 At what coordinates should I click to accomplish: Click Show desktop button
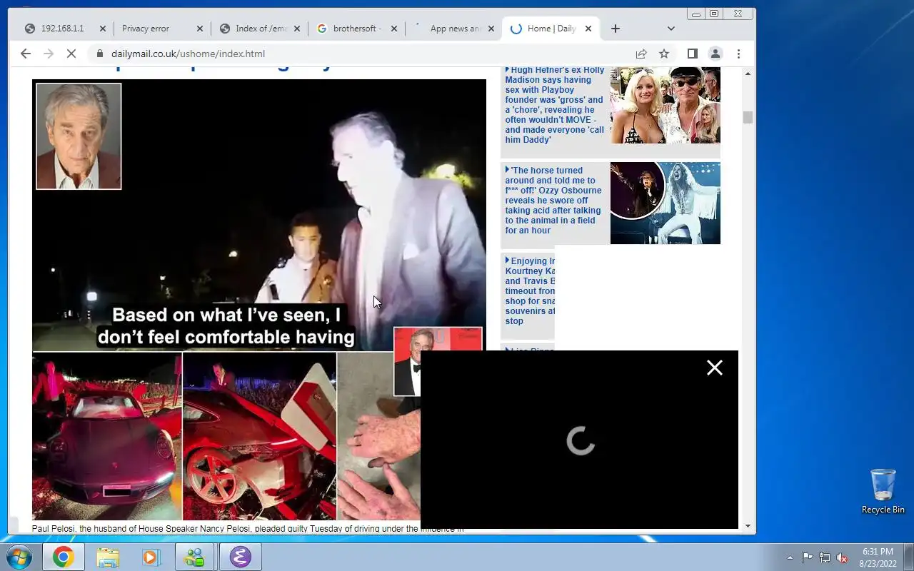(x=909, y=557)
